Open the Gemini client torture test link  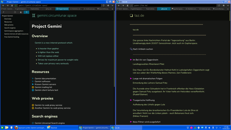tap(46, 90)
